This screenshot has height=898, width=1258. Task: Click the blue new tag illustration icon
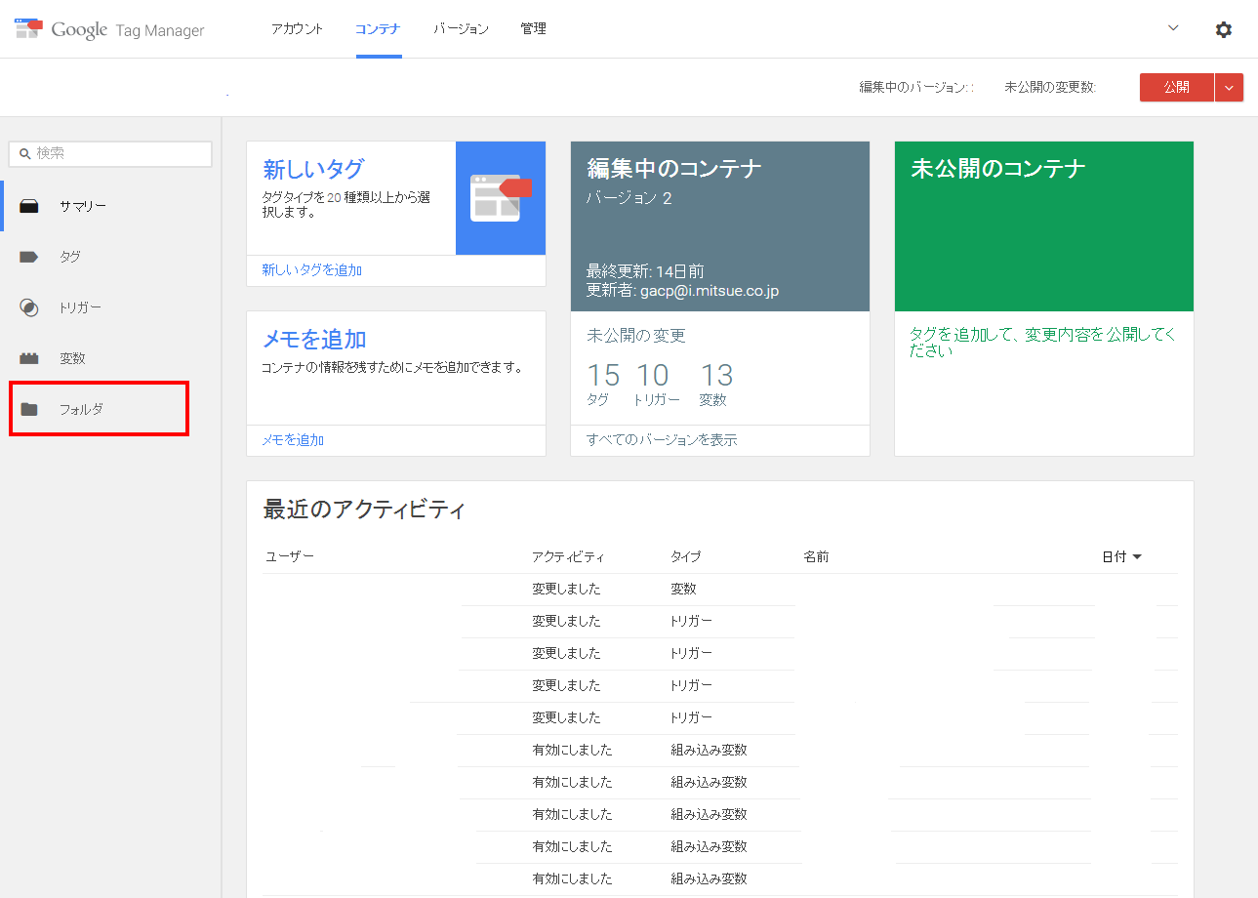point(501,198)
